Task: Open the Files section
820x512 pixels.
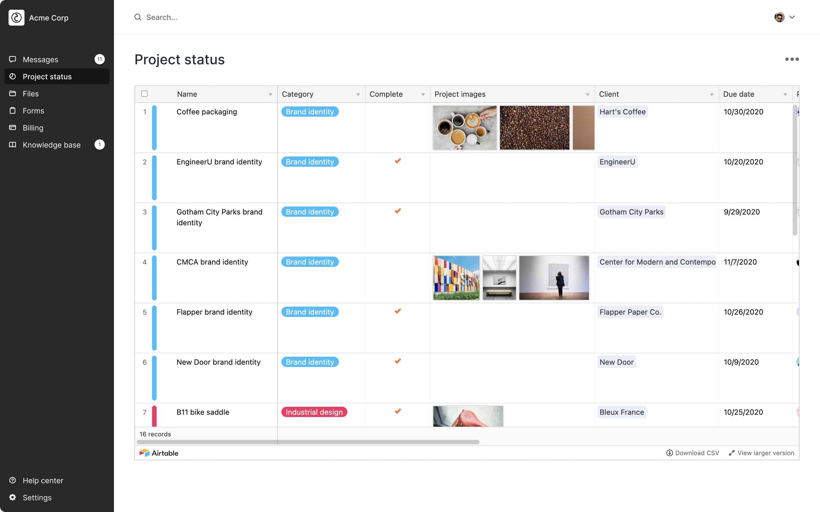Action: (x=31, y=94)
